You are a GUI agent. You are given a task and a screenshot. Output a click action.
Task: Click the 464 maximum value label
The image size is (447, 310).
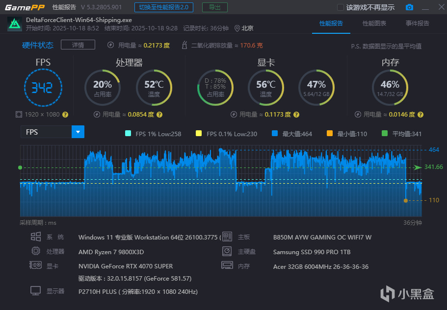434,149
